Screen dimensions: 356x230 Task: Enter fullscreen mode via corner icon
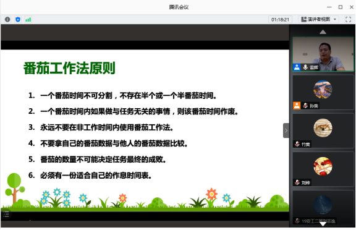(x=348, y=20)
